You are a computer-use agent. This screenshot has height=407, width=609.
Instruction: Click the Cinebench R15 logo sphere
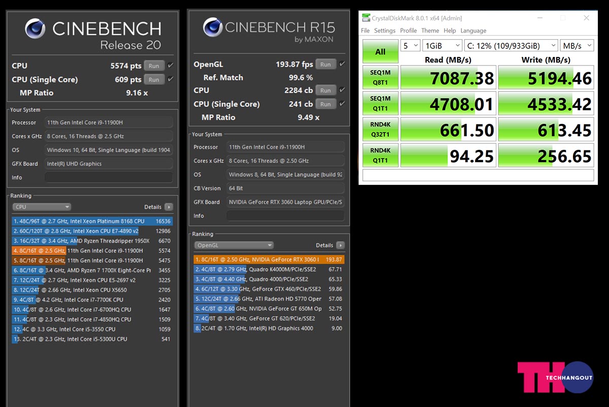[x=212, y=26]
